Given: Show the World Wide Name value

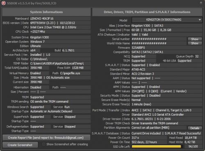Looking at the screenshot, I should pos(195,43).
